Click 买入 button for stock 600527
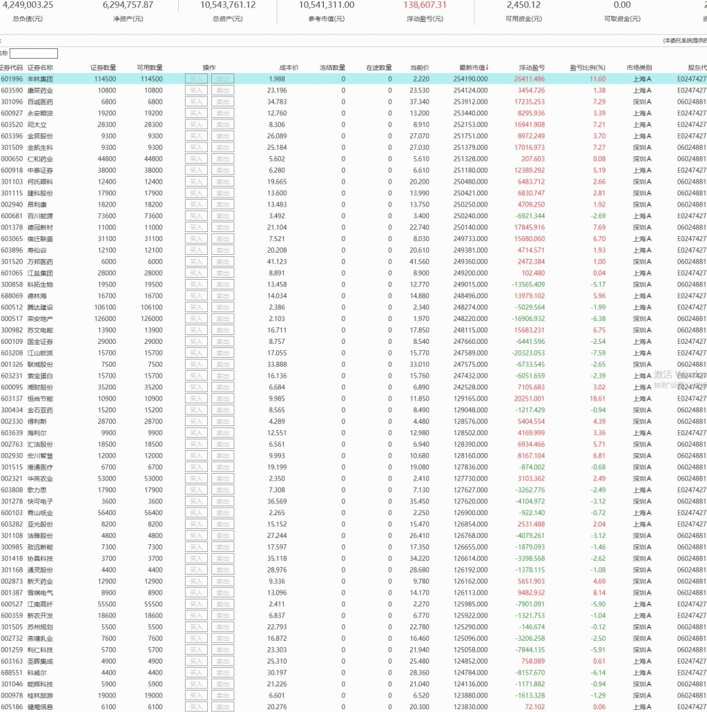 pos(196,604)
